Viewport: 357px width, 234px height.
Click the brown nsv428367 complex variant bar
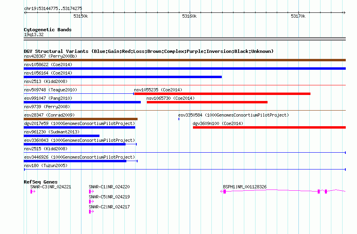click(185, 60)
